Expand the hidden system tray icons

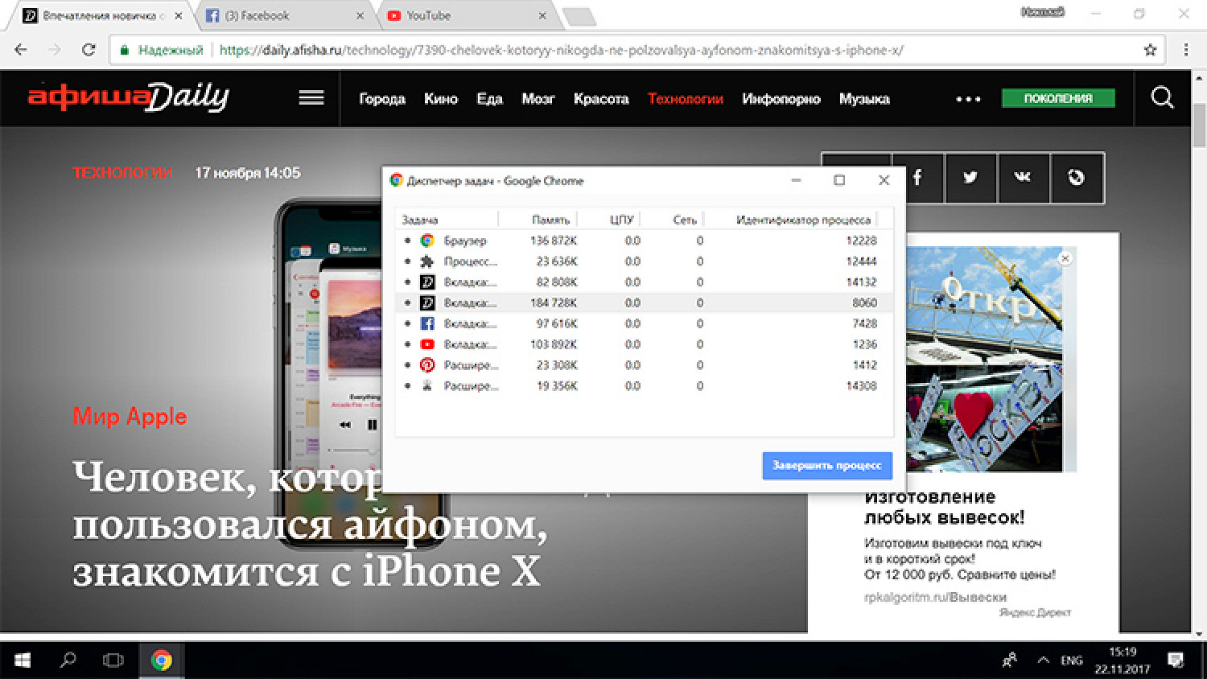point(1043,660)
